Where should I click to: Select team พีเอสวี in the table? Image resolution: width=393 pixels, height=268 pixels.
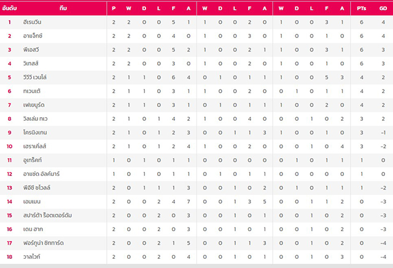31,50
